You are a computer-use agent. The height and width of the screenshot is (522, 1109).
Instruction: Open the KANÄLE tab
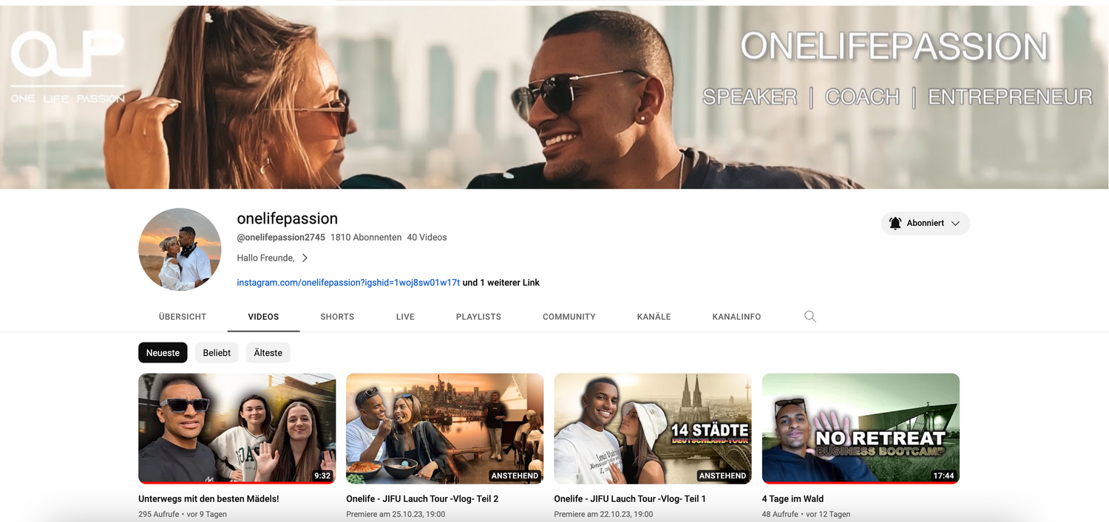coord(654,317)
